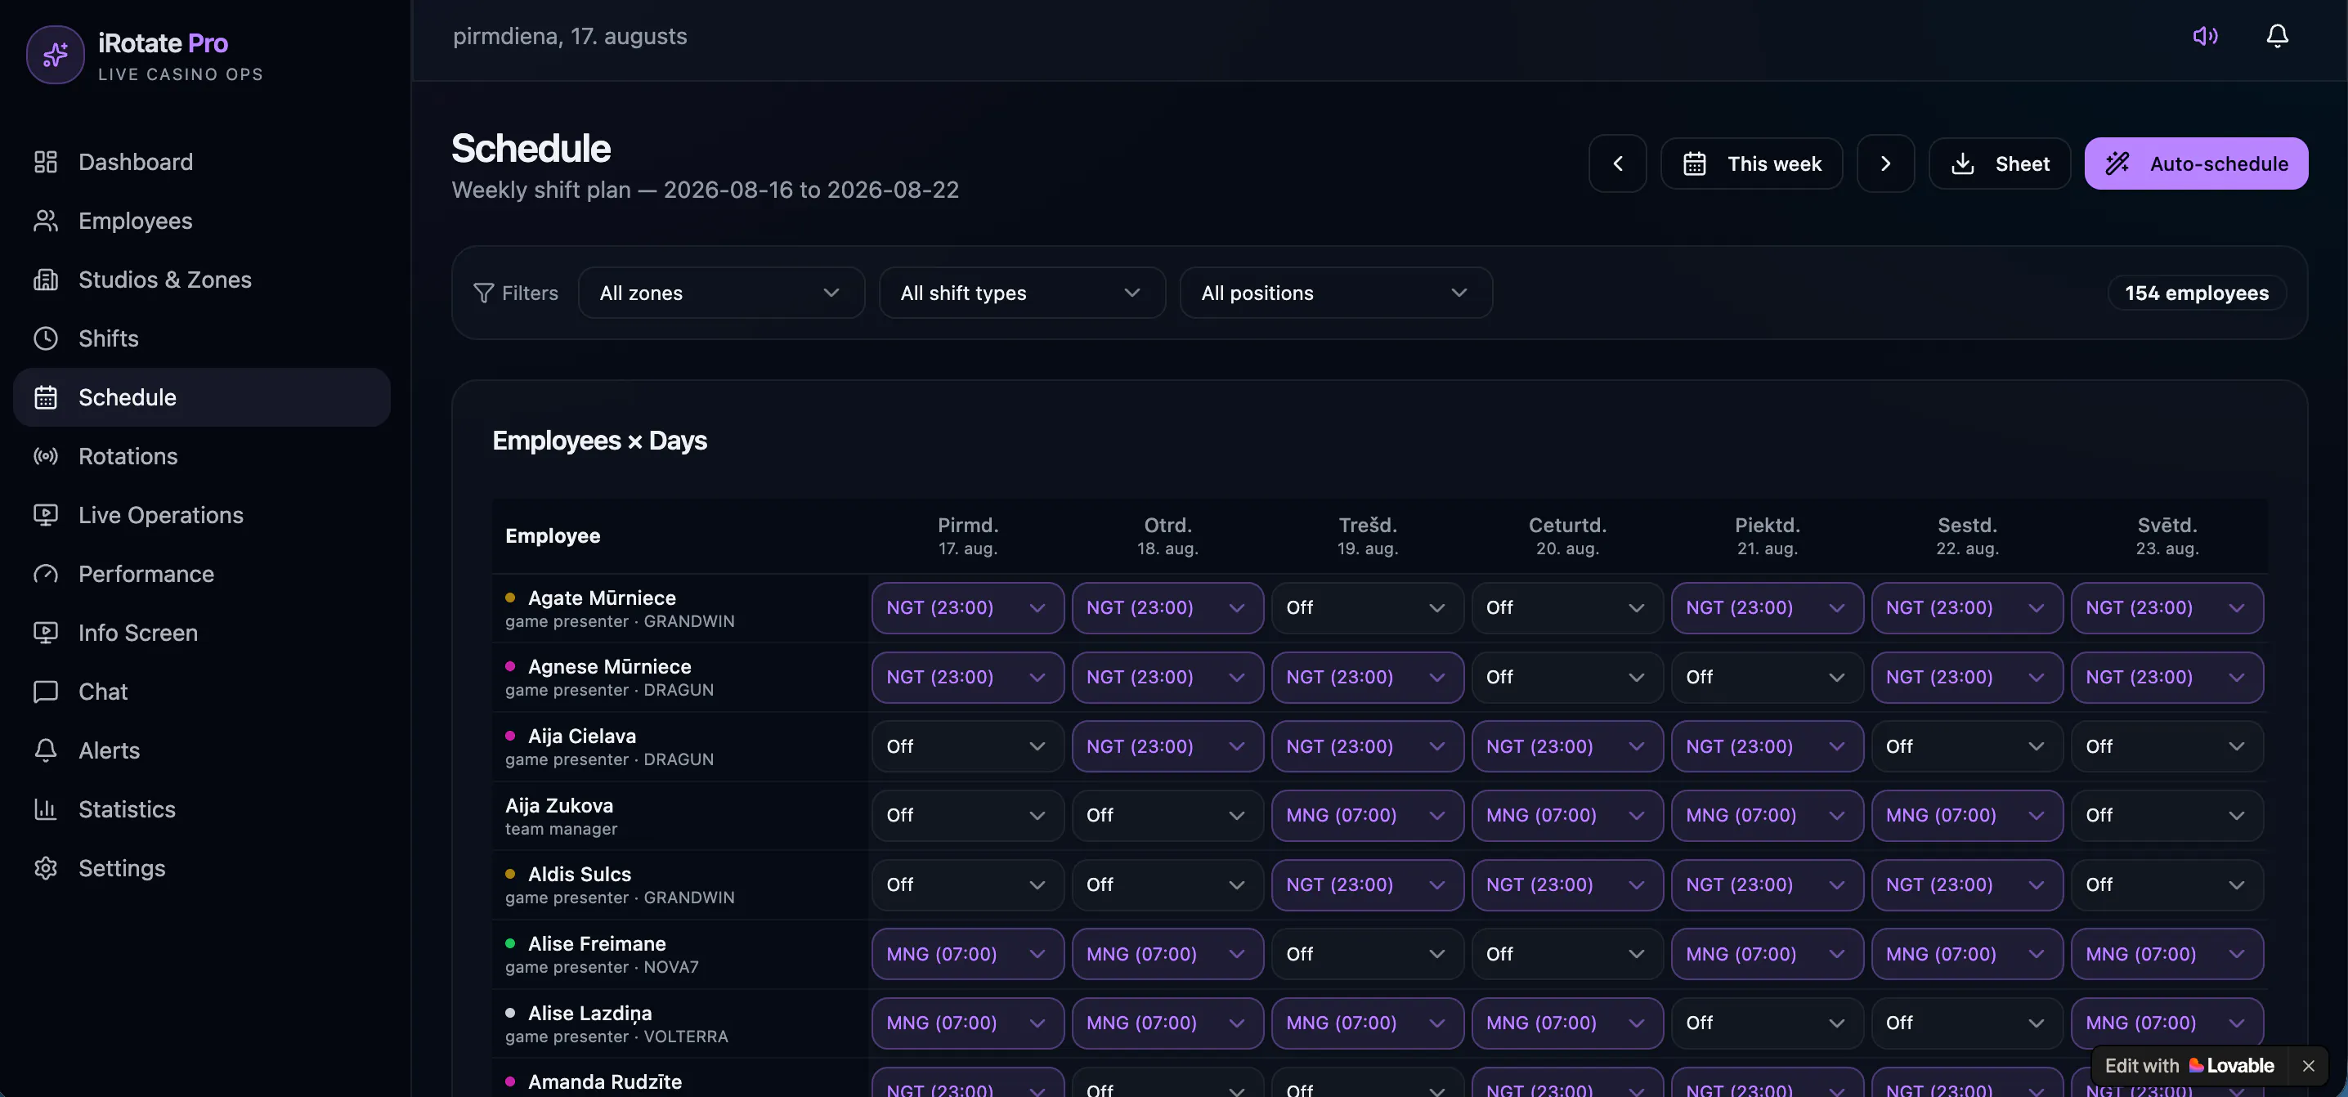Screen dimensions: 2348x1097
Task: Click the Rotations radio-wave icon
Action: (46, 456)
